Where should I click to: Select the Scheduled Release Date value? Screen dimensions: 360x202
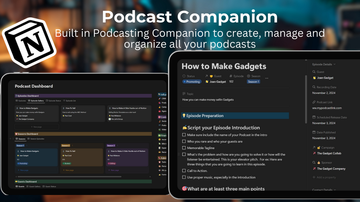tap(324, 123)
